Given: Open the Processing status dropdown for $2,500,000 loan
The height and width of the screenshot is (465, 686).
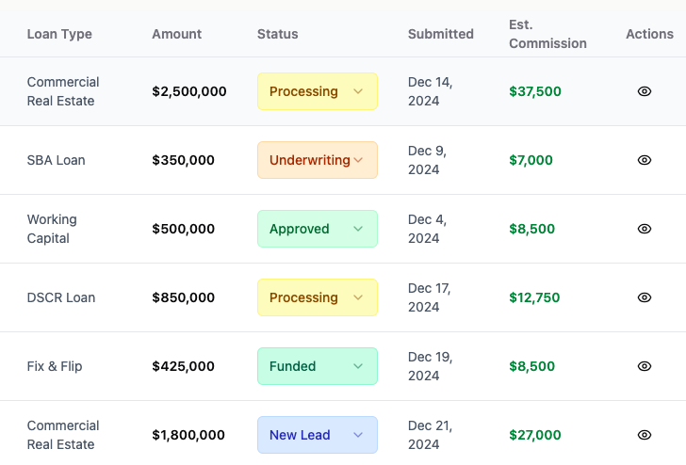Looking at the screenshot, I should pyautogui.click(x=318, y=91).
